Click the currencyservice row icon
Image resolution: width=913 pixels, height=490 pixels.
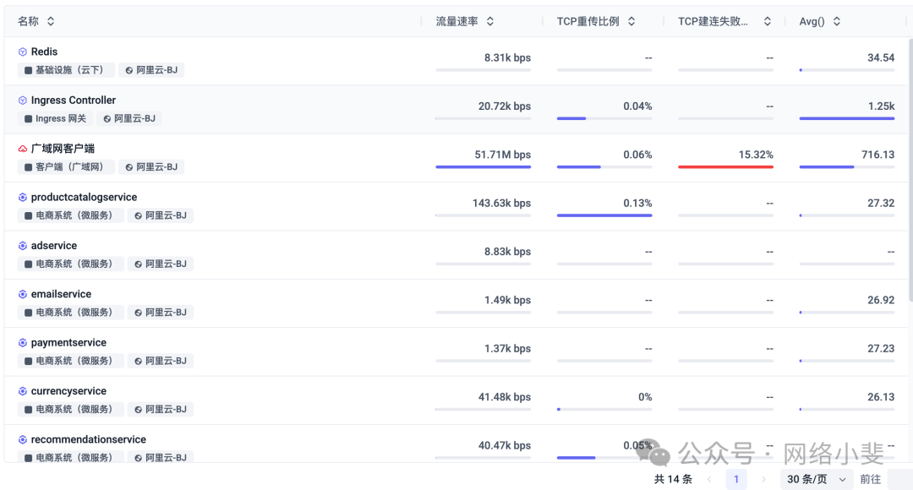(23, 391)
